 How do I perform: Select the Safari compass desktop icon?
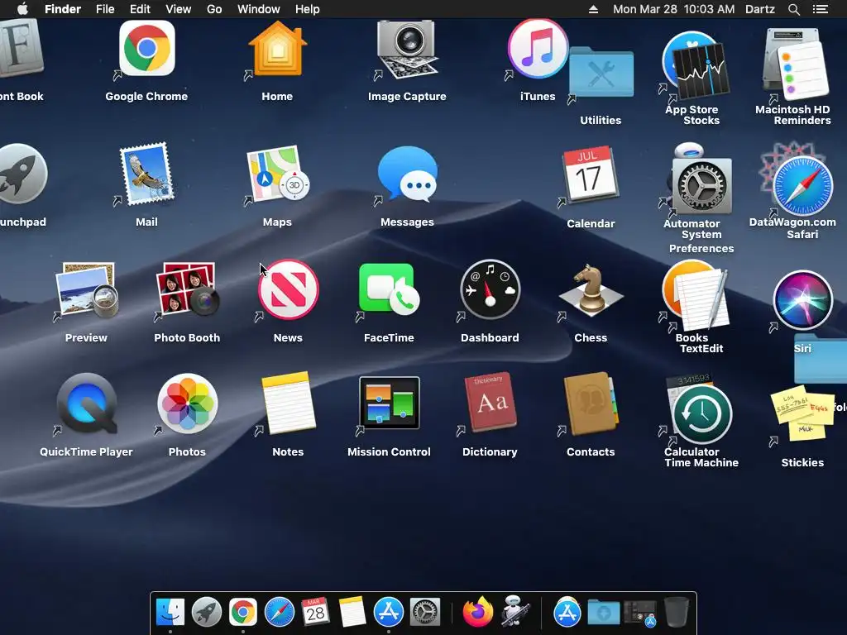[x=802, y=186]
